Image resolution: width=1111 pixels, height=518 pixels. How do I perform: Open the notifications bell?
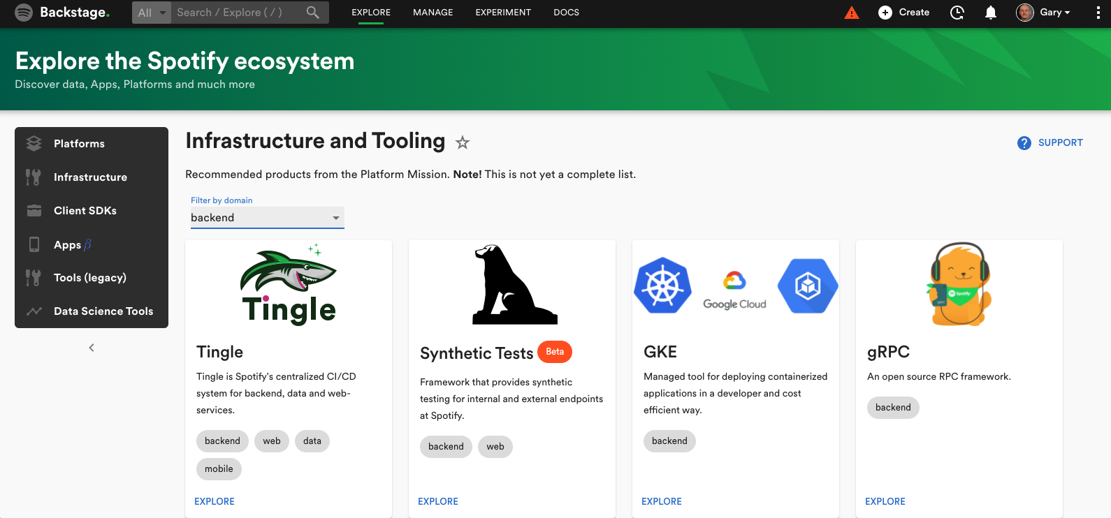(991, 13)
